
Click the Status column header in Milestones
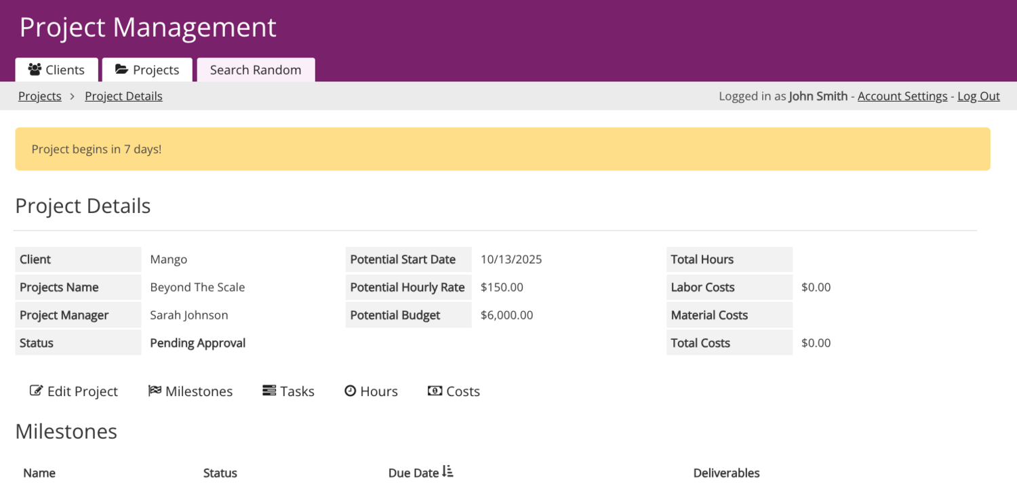[x=220, y=473]
